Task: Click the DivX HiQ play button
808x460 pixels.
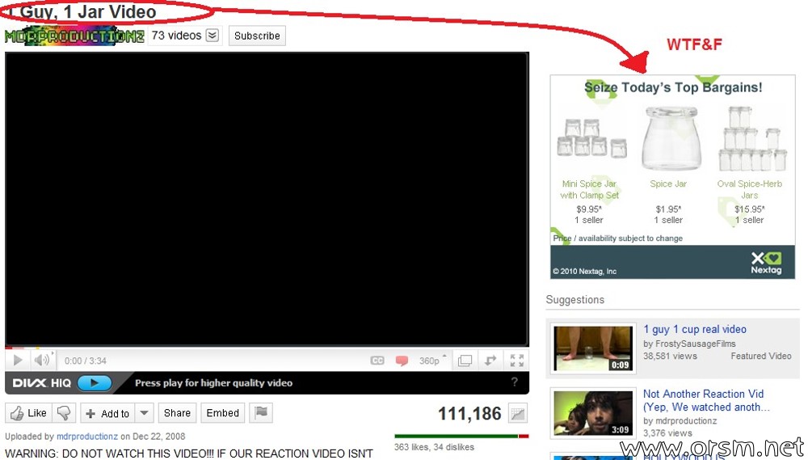Action: click(95, 383)
